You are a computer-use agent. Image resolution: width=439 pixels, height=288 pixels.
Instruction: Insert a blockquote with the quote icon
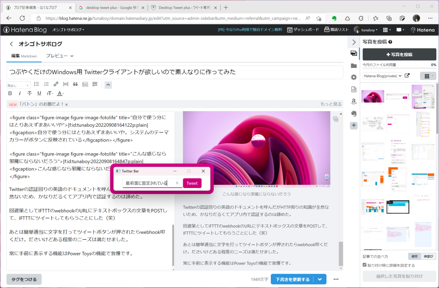tap(75, 84)
